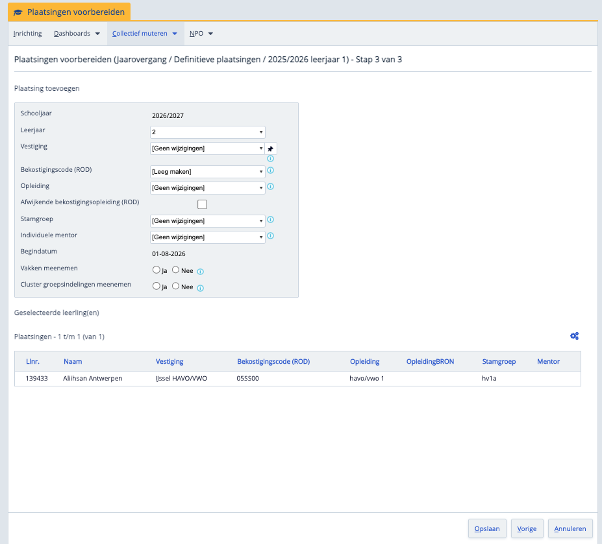The width and height of the screenshot is (602, 544).
Task: Open the Dashboards menu
Action: tap(77, 33)
